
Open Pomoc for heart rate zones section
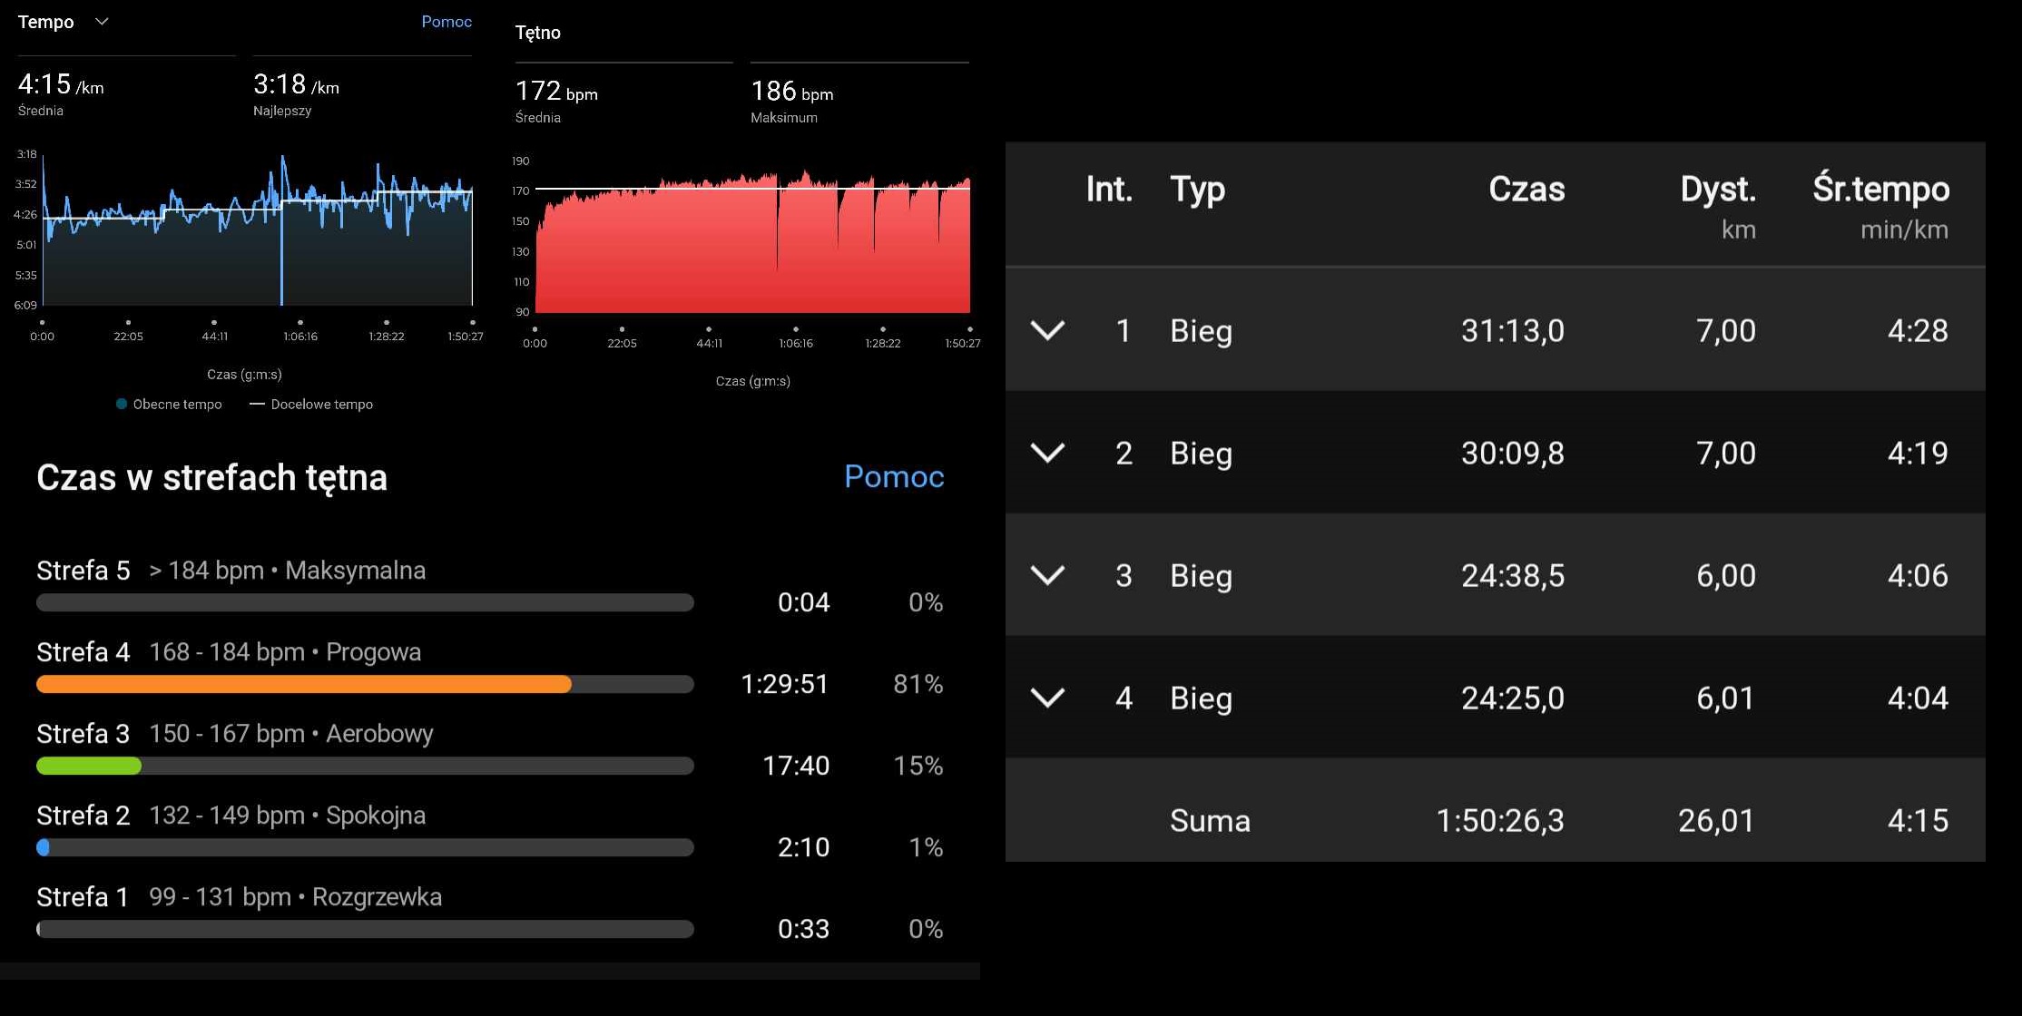pos(893,476)
